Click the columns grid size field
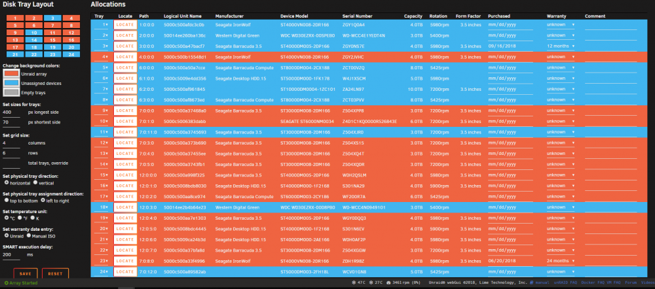The image size is (655, 289). (11, 143)
